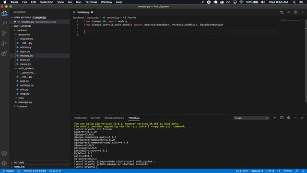Open the Run and Debug view
Viewport: 307px width, 173px height.
[x=4, y=43]
